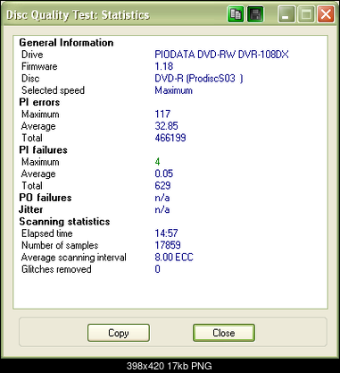This screenshot has width=340, height=373.
Task: Select the Selected speed value Maximum
Action: coord(173,90)
